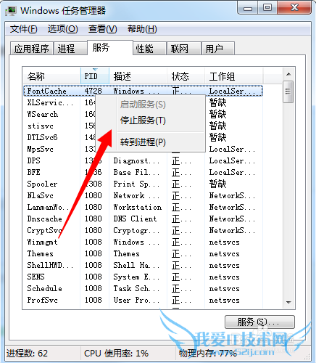Click the Print Sp... description cell
Viewport: 316px width, 363px height.
coord(136,184)
